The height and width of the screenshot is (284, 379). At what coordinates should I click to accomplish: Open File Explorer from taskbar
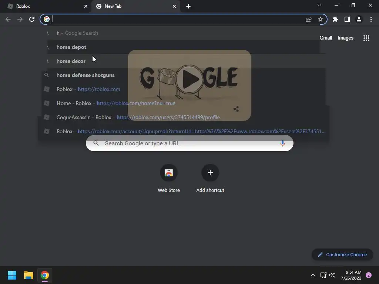click(x=28, y=275)
